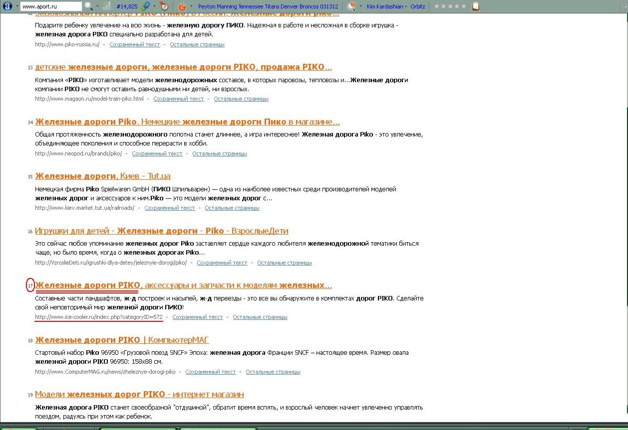Open Сохраненный текст for neopod.ru result
Viewport: 628px width, 430px height.
click(157, 153)
